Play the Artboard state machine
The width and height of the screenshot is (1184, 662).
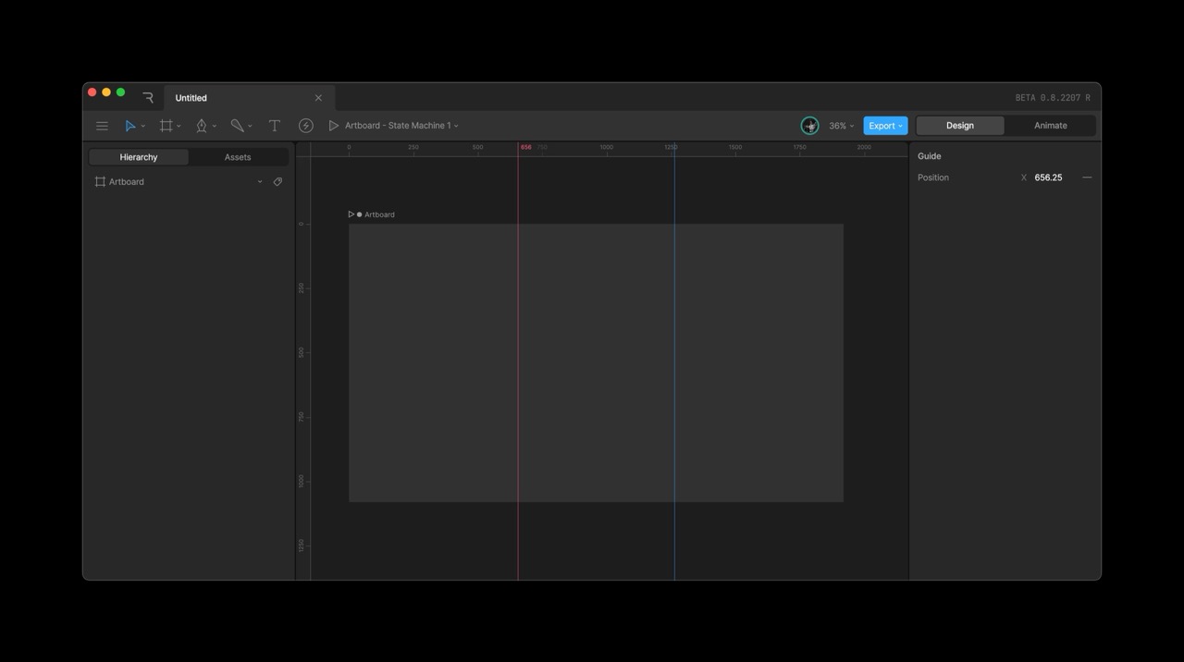click(x=334, y=126)
